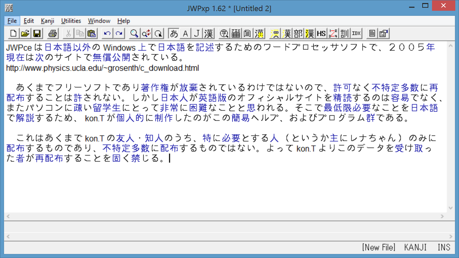Click the 漢 icon with yellow center
The width and height of the screenshot is (459, 258).
click(x=259, y=33)
